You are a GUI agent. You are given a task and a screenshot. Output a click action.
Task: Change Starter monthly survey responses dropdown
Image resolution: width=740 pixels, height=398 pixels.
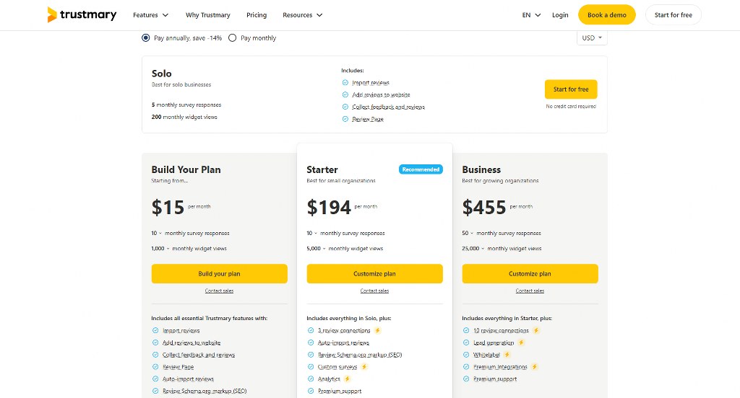(x=312, y=233)
